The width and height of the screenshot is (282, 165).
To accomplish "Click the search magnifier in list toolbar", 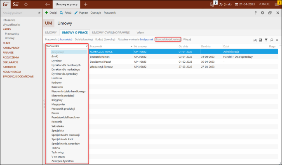I will click(x=272, y=40).
